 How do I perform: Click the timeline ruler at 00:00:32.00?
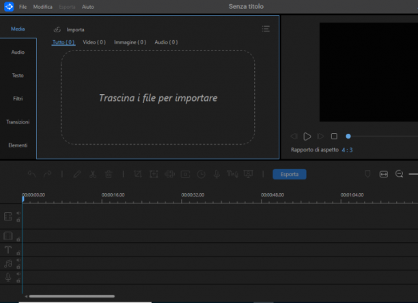(193, 195)
